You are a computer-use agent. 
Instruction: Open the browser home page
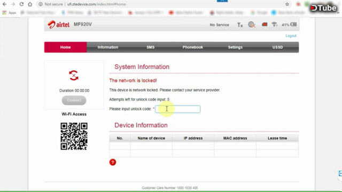(x=30, y=4)
